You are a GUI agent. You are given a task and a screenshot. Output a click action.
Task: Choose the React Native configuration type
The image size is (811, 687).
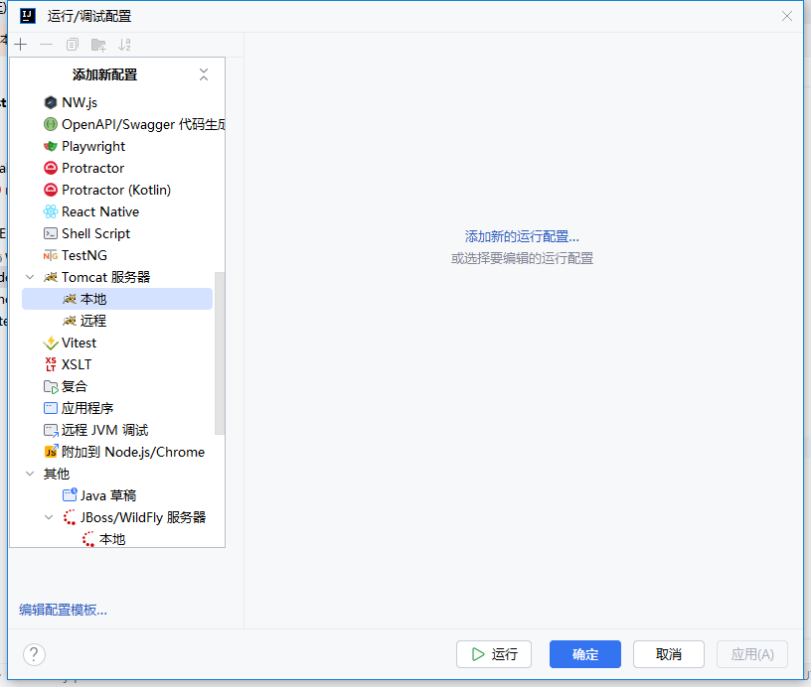99,211
